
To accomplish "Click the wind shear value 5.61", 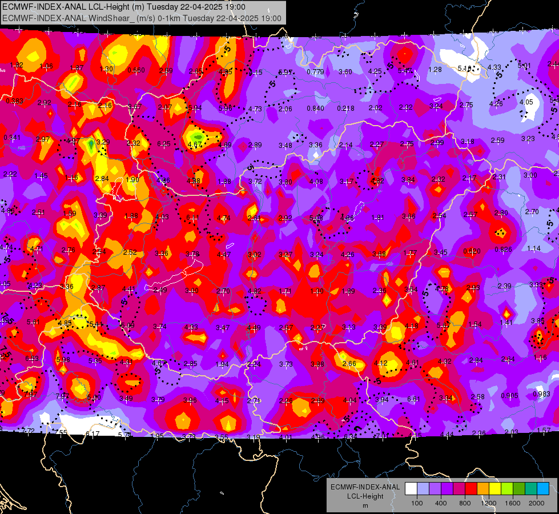I will click(x=33, y=322).
